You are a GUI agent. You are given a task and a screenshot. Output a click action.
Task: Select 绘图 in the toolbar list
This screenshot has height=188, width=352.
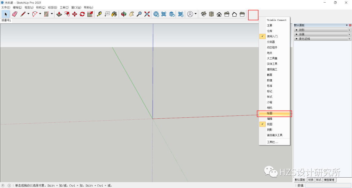[274, 113]
